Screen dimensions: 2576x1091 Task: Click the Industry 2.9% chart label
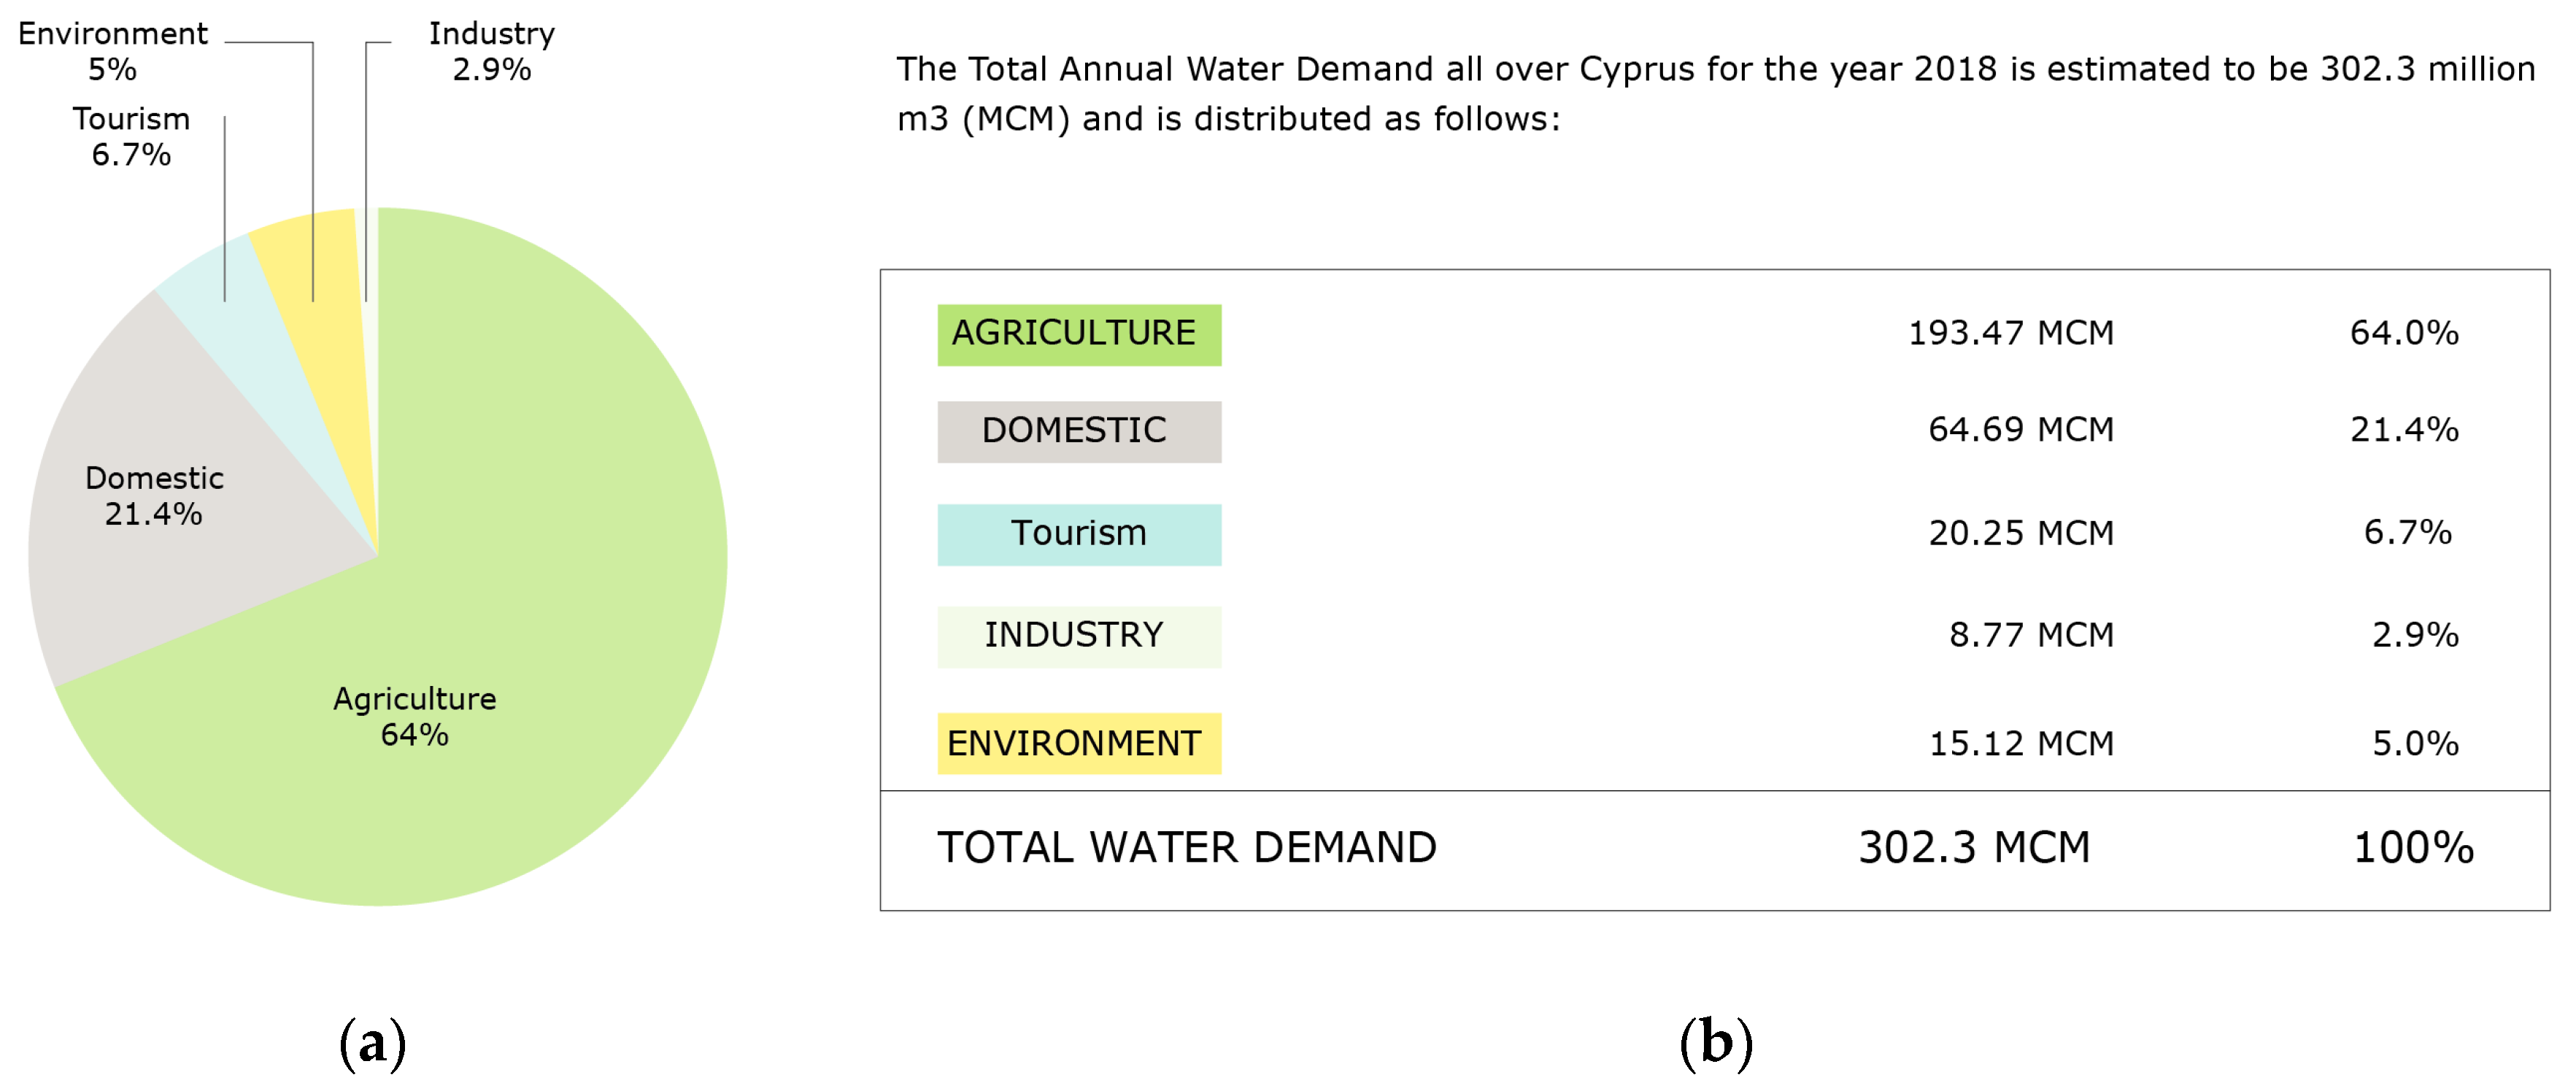(x=491, y=51)
